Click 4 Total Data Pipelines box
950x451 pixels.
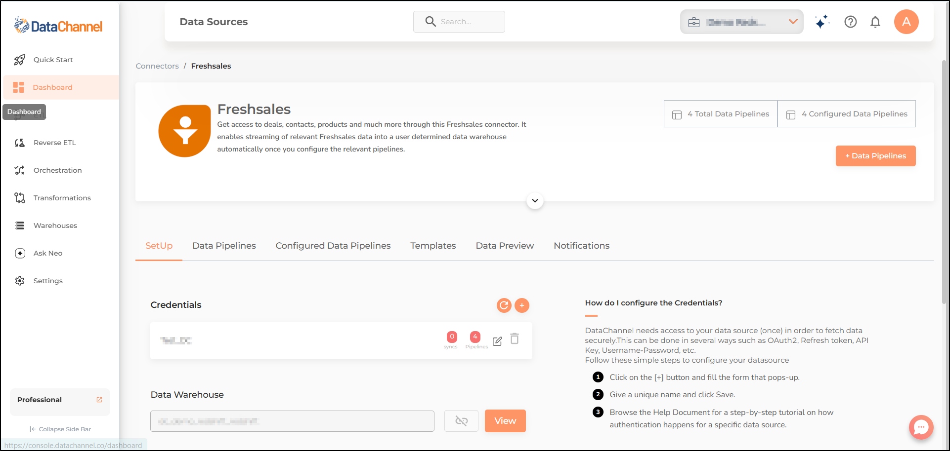[x=721, y=114]
